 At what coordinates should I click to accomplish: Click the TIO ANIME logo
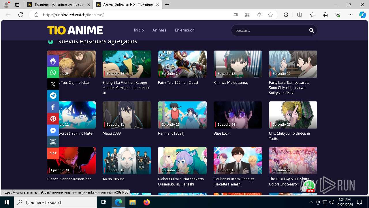(75, 30)
